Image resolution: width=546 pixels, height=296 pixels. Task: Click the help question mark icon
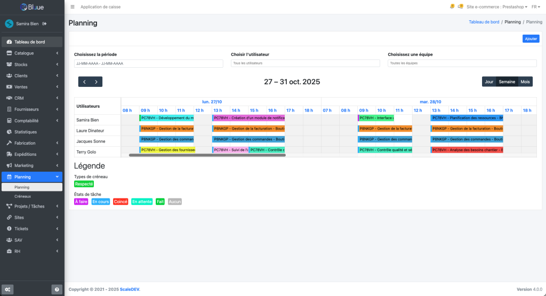[57, 289]
